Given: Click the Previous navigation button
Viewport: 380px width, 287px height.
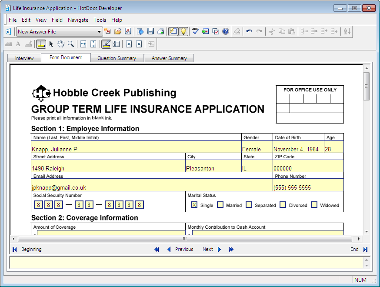Looking at the screenshot, I should [180, 249].
